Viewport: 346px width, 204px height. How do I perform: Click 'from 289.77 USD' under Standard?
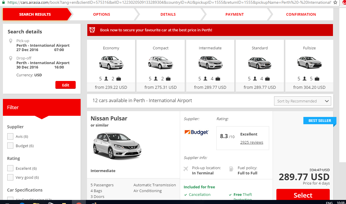tap(260, 87)
